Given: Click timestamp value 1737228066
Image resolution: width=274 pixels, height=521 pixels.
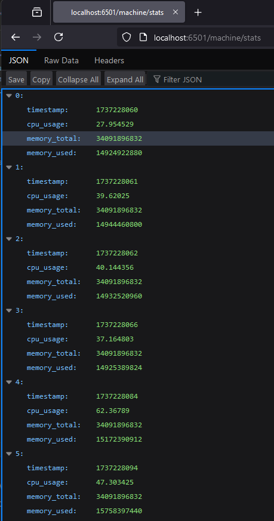Looking at the screenshot, I should (x=117, y=325).
